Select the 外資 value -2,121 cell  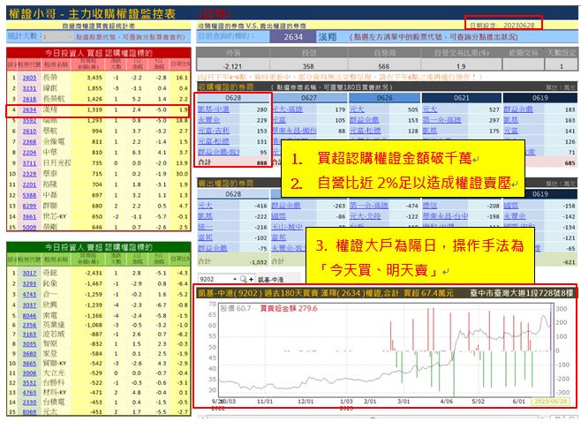(233, 66)
